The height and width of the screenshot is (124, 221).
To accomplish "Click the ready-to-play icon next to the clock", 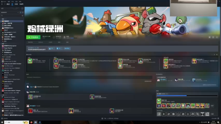I will pyautogui.click(x=23, y=12).
